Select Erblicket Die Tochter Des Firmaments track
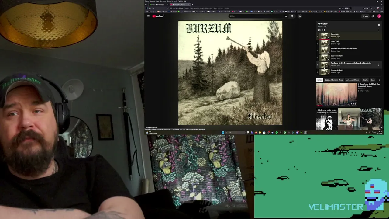Image resolution: width=389 pixels, height=219 pixels. coord(349,50)
